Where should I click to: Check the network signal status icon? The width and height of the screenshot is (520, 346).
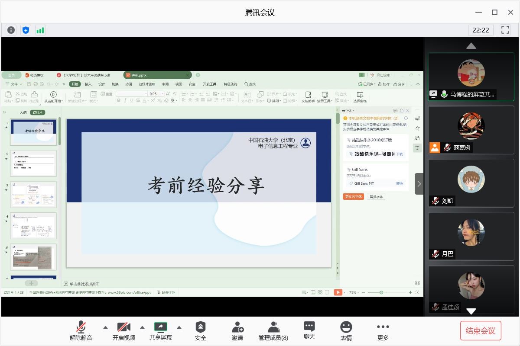40,30
